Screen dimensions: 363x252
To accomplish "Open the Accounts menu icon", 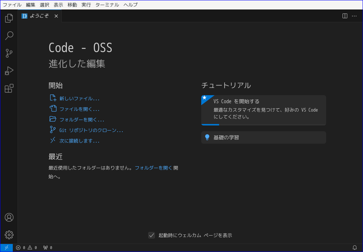I will [x=9, y=217].
